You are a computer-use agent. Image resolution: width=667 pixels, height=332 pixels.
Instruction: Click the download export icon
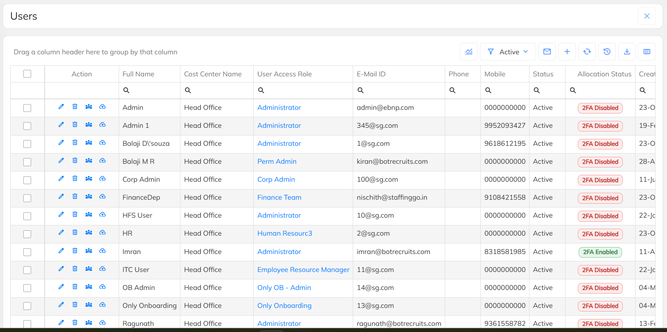coord(626,52)
